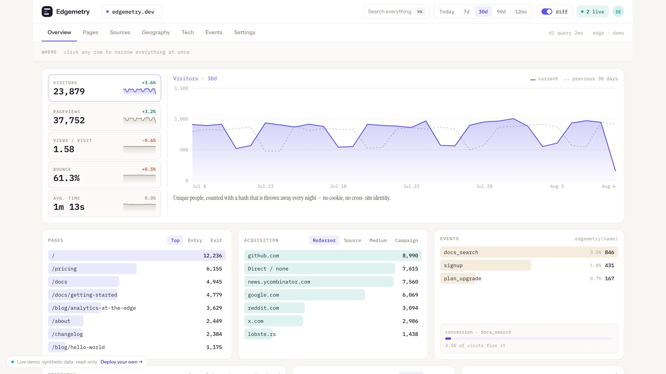Open the edgemetry.dev site selector
This screenshot has width=666, height=374.
point(132,12)
